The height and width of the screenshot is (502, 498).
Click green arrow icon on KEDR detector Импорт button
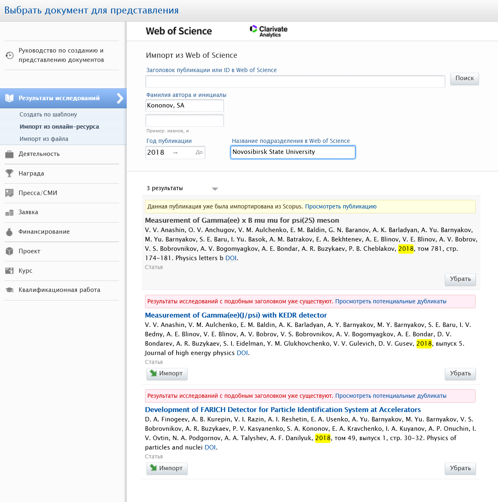click(x=153, y=373)
